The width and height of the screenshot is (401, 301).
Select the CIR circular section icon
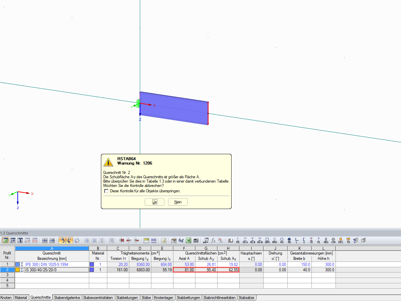333,240
